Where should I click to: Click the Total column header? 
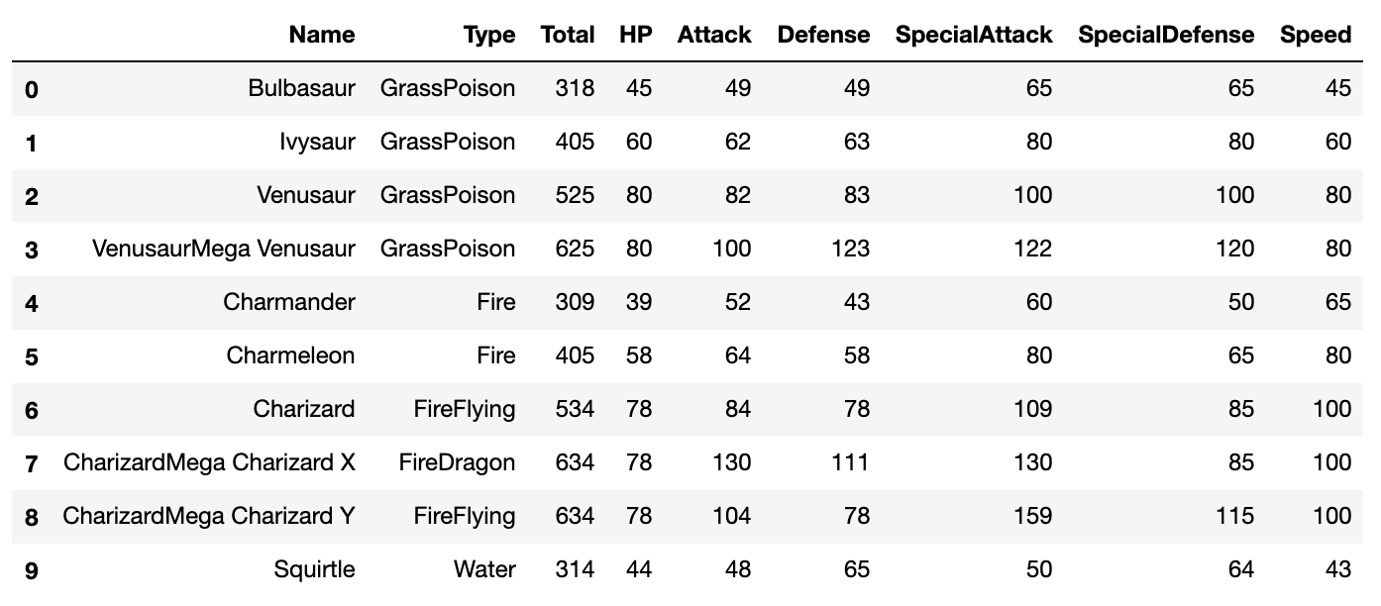point(568,35)
